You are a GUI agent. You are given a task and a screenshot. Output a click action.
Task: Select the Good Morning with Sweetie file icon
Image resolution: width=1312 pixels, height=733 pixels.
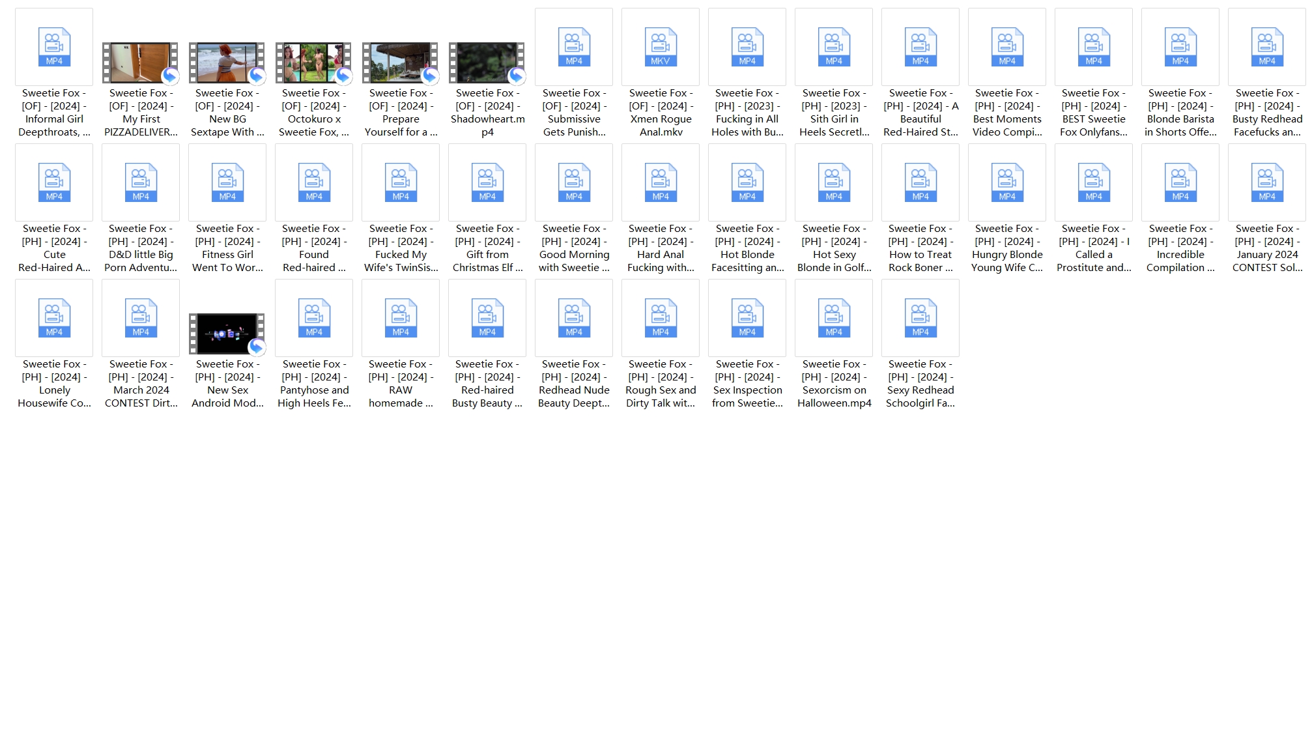click(574, 182)
